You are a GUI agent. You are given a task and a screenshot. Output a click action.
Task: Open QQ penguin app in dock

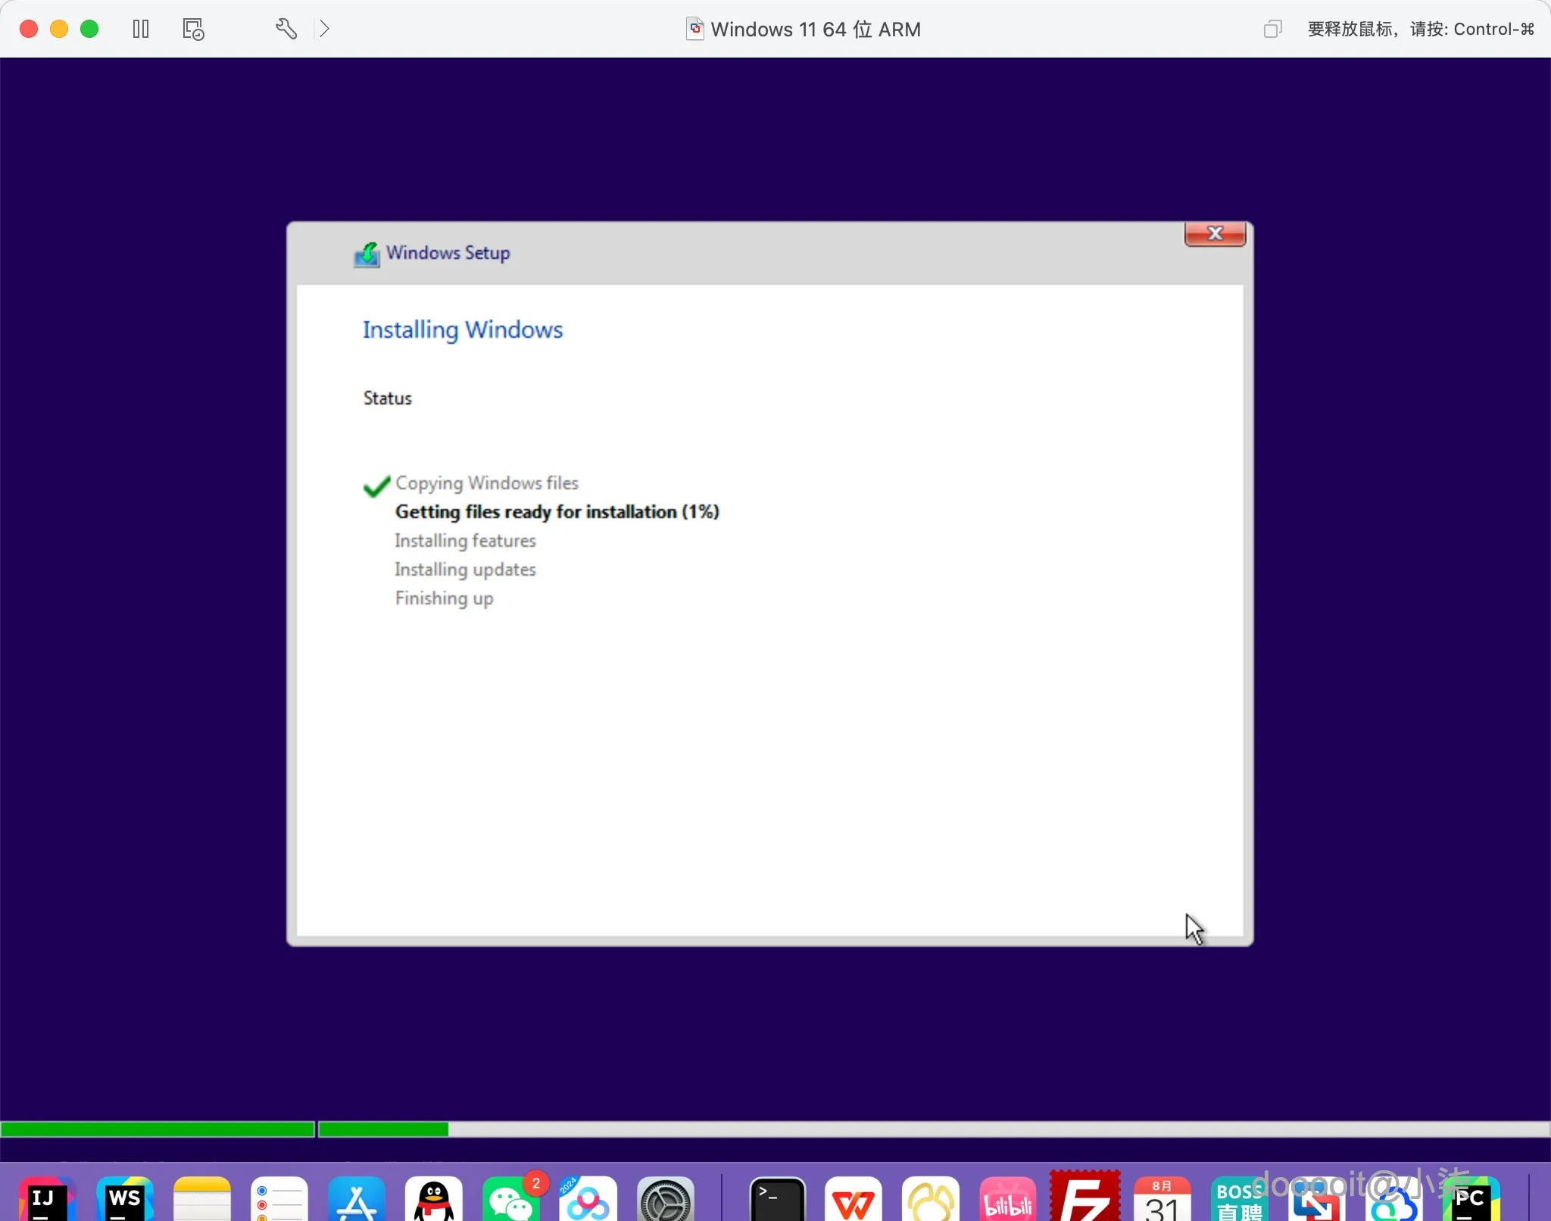click(x=434, y=1200)
